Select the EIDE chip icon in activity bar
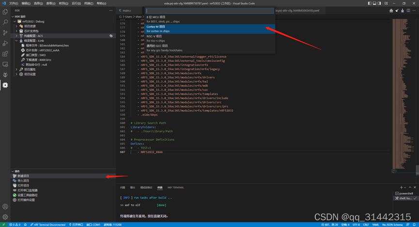Viewport: 419px width, 227px height. pyautogui.click(x=5, y=85)
